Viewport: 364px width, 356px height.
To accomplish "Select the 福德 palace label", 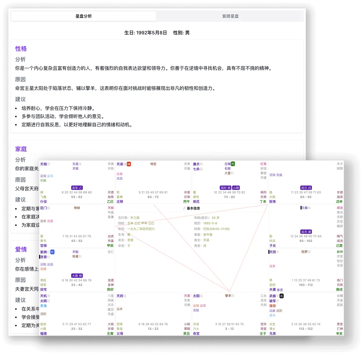I will 44,333.
